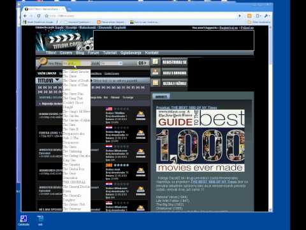This screenshot has width=306, height=230.
Task: Open the subtitle language dropdown in search bar
Action: click(112, 63)
